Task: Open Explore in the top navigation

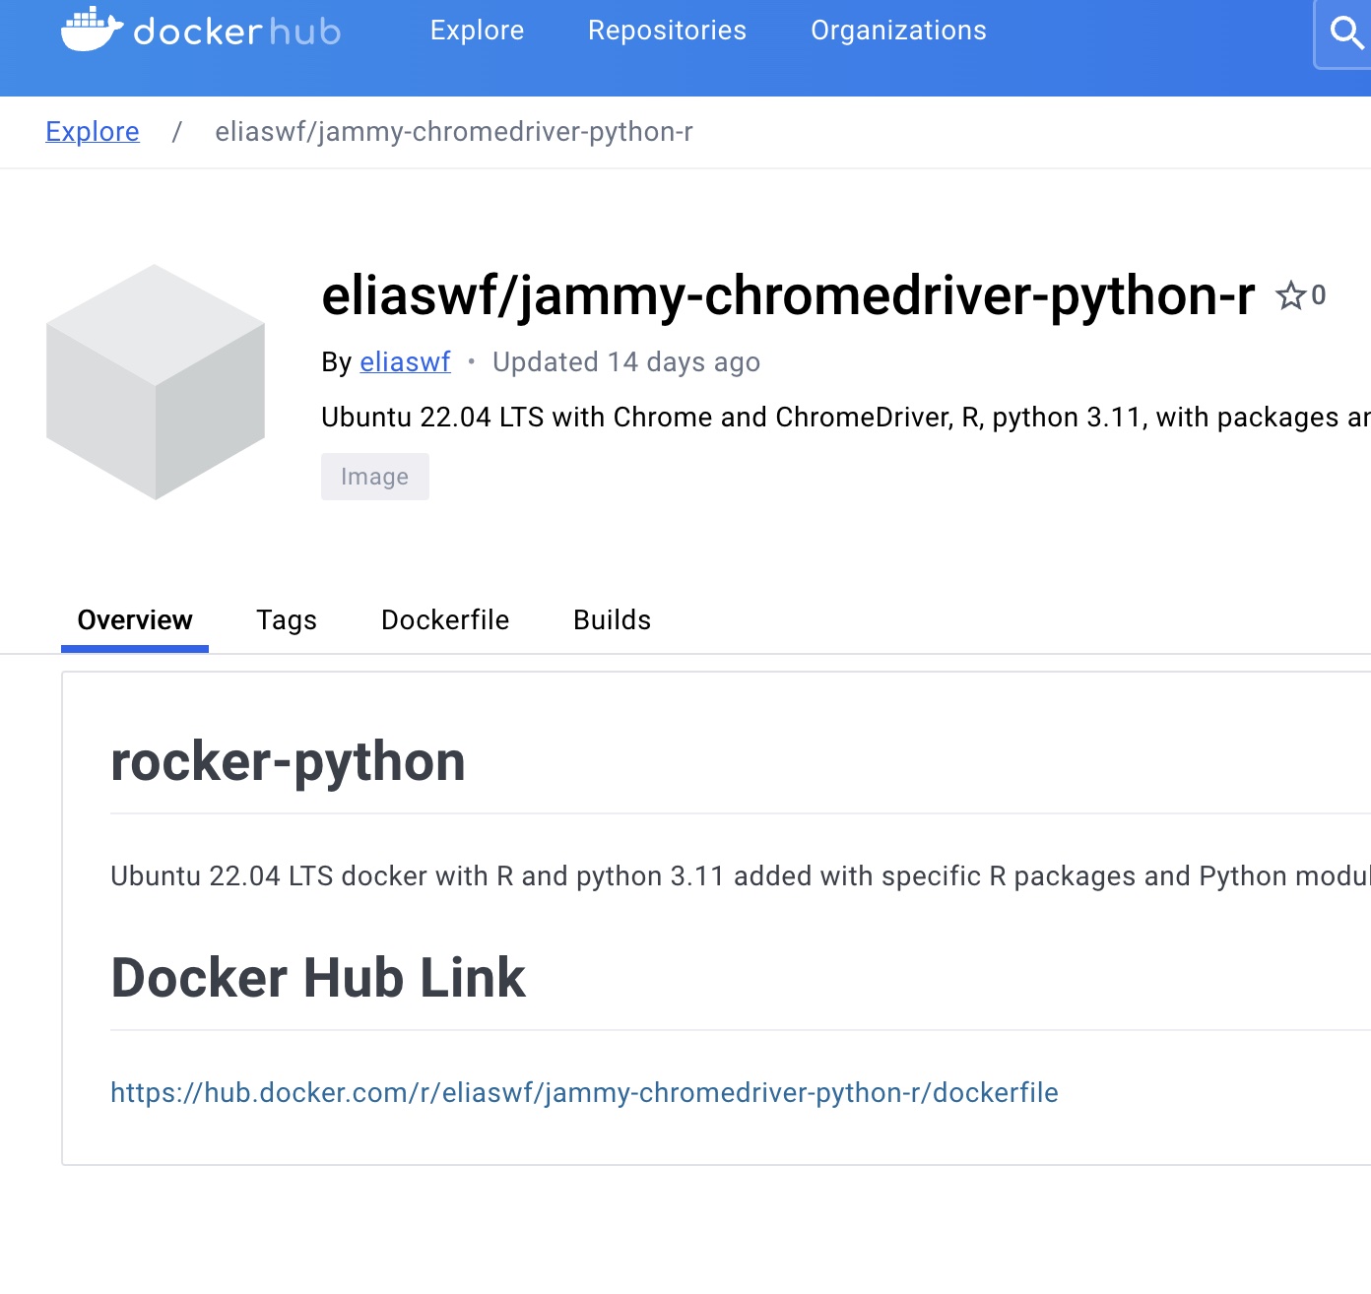Action: [477, 31]
